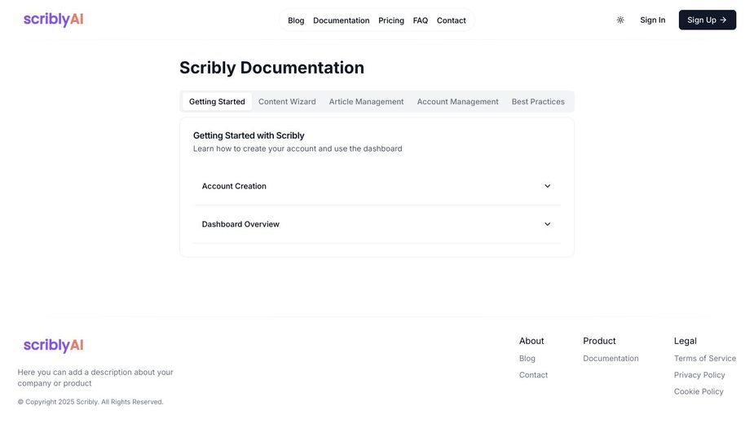
Task: Click the Sign Up button
Action: point(708,20)
